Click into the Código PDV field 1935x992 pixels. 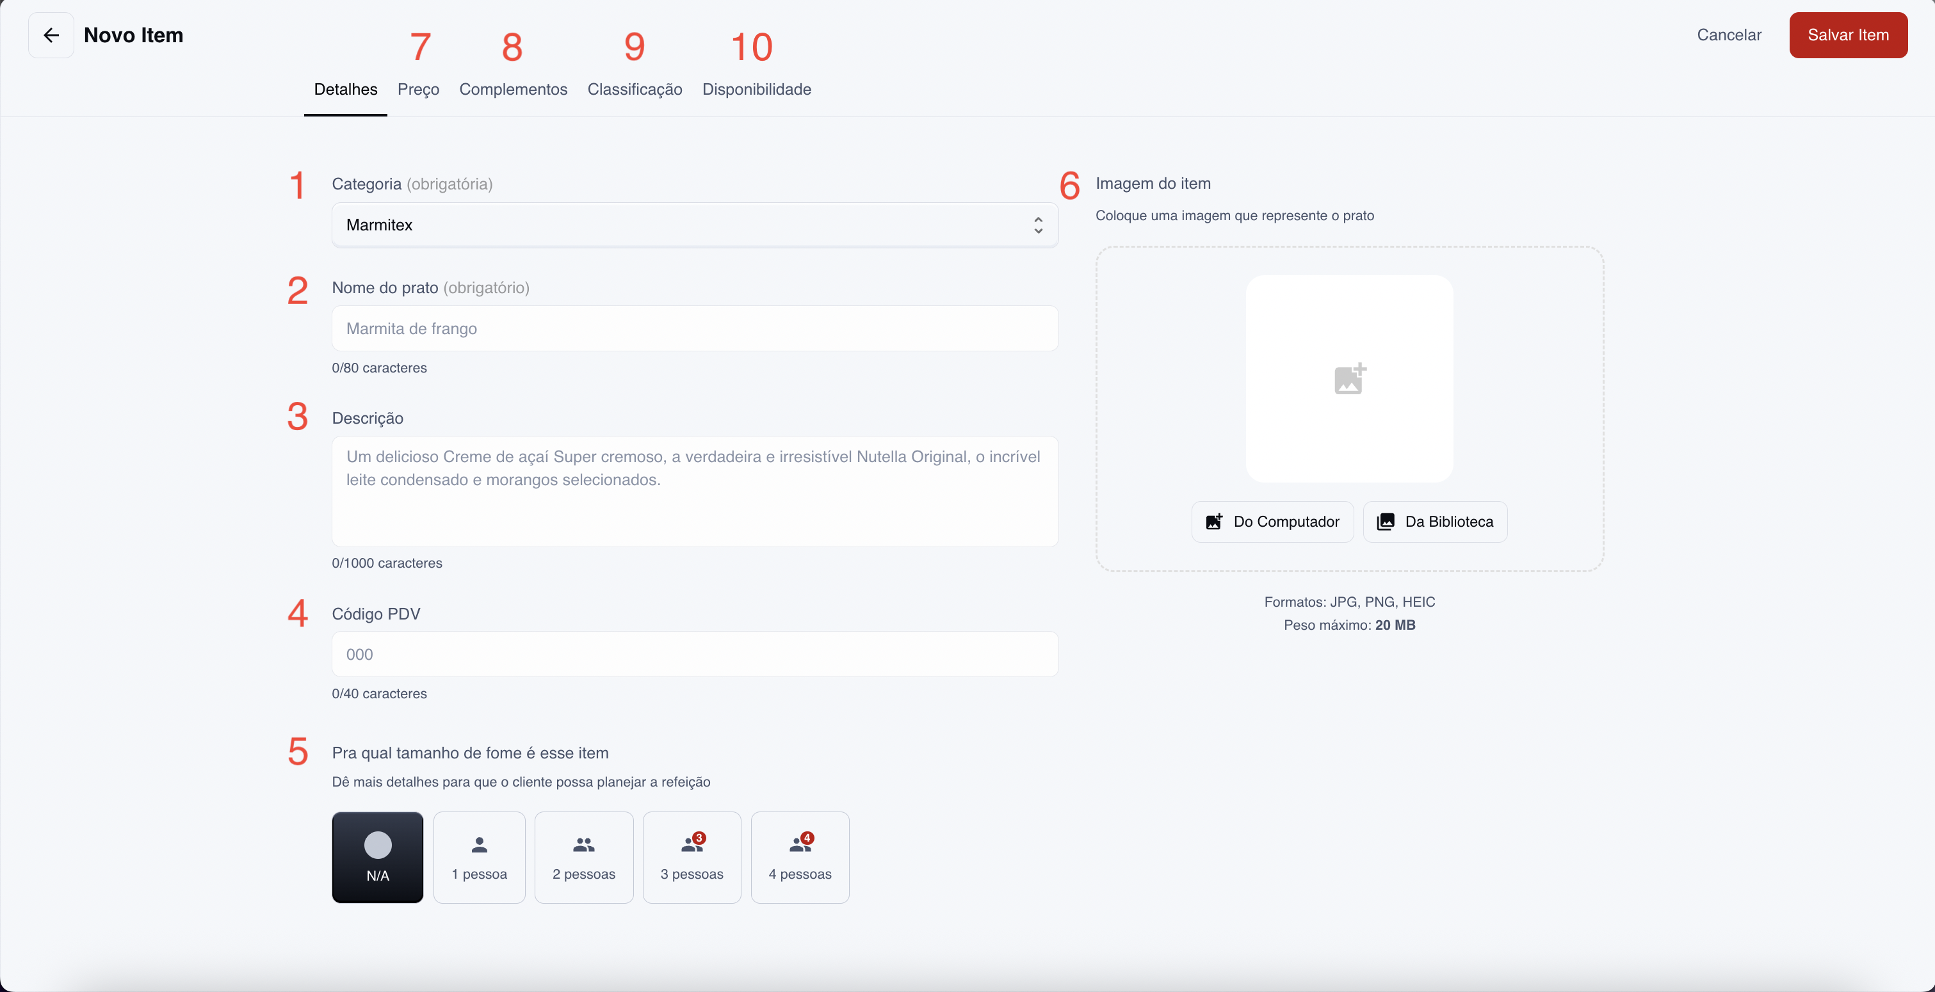(x=694, y=655)
